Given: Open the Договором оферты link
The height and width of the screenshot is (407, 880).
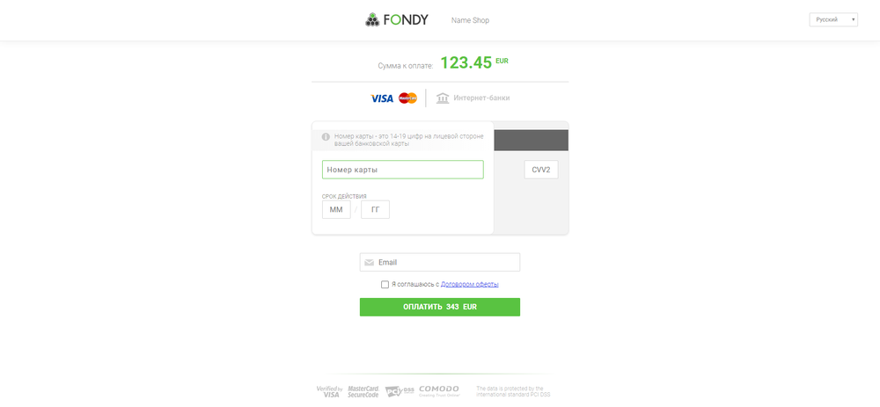Looking at the screenshot, I should click(470, 284).
